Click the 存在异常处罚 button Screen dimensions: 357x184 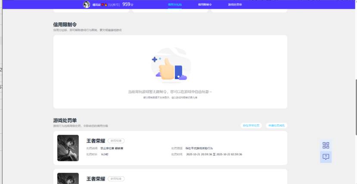click(251, 126)
